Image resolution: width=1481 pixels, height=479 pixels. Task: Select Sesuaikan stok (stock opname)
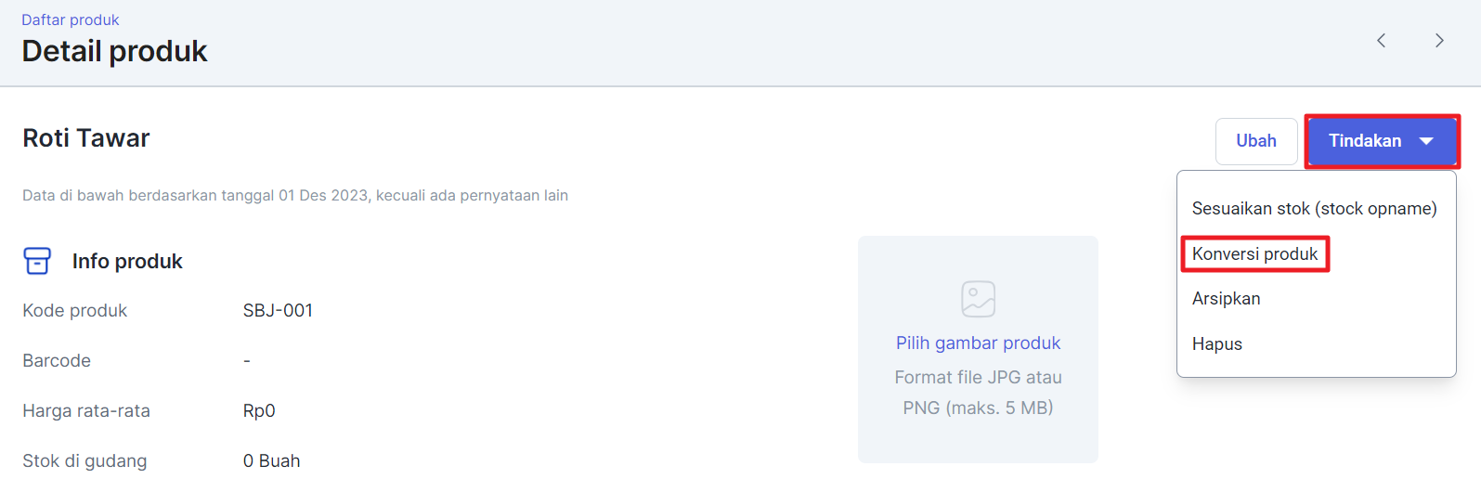pyautogui.click(x=1314, y=209)
